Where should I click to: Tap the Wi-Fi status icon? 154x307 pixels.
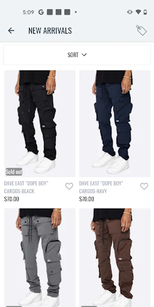pos(138,12)
